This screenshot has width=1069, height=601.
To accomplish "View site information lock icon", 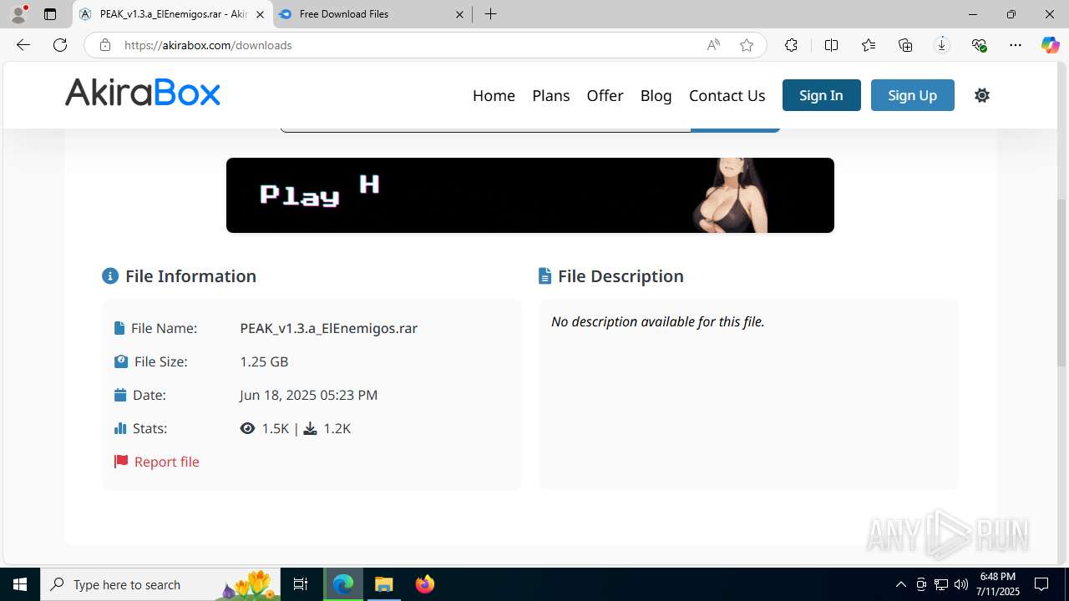I will (105, 45).
